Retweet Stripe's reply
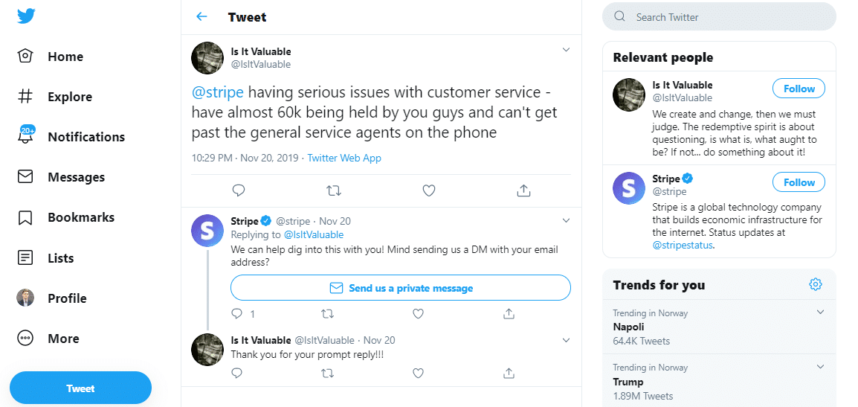858x407 pixels. pos(327,314)
